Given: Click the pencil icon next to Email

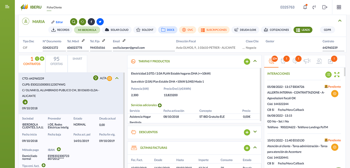Looking at the screenshot, I should click(x=124, y=40).
